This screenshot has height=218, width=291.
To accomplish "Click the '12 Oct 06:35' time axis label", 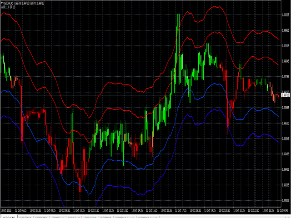I will tap(20, 210).
